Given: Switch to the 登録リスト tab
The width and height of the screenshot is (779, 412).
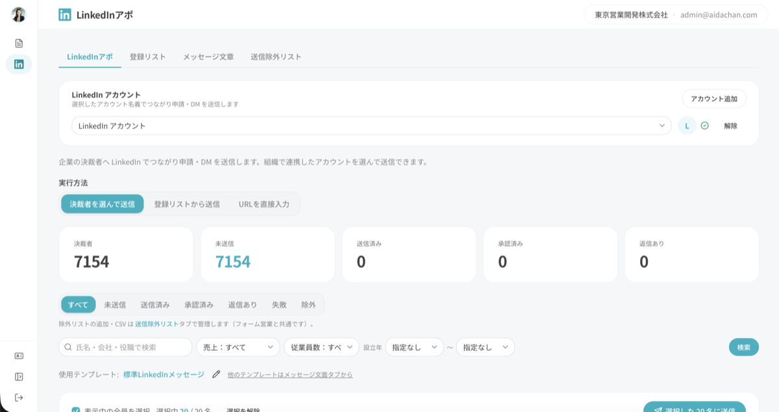Looking at the screenshot, I should 147,56.
